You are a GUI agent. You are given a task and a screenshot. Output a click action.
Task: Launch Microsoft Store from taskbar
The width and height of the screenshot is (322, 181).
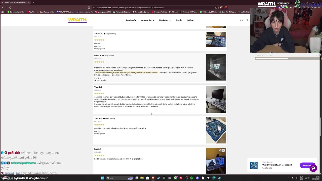(x=147, y=178)
